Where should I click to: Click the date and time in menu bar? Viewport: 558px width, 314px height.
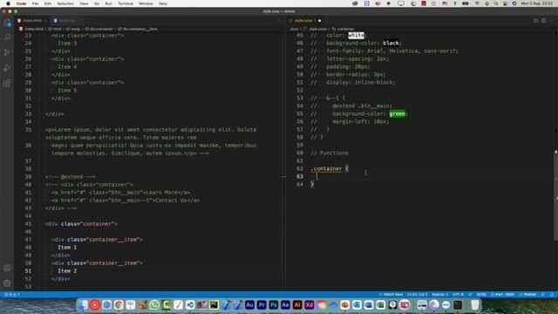[x=537, y=3]
